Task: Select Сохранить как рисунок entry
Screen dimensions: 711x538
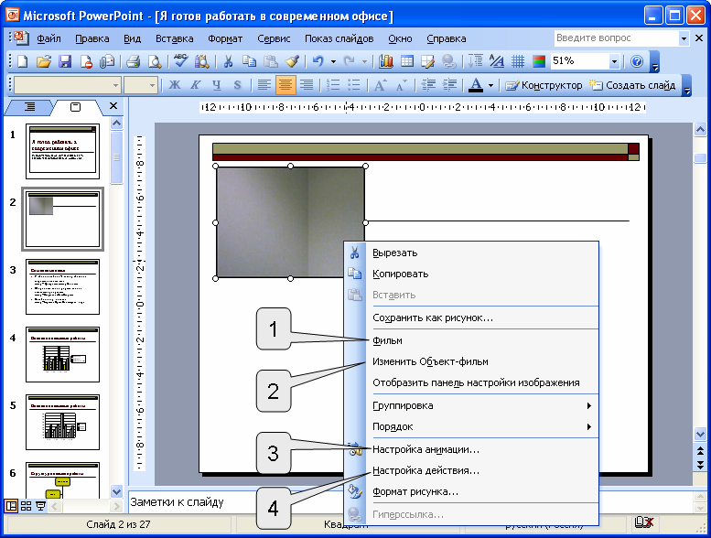Action: coord(471,317)
